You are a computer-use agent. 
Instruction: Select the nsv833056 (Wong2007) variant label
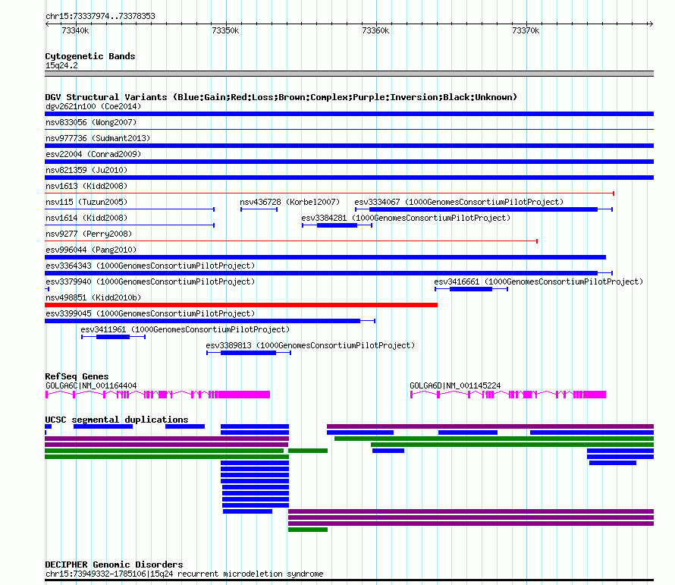click(91, 122)
